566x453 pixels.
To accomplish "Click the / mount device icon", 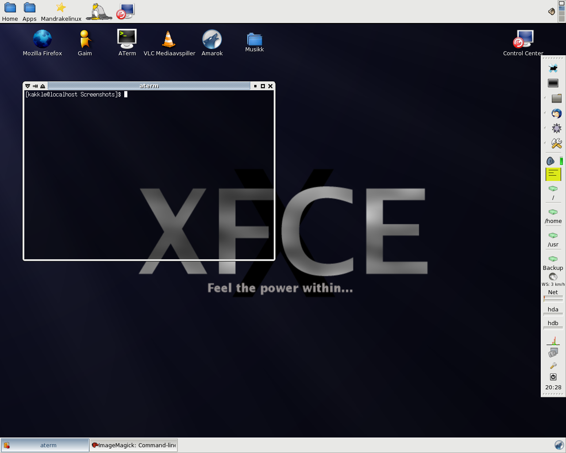I will (553, 189).
